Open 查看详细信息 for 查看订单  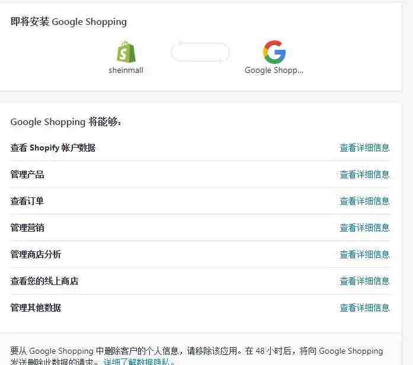point(364,201)
